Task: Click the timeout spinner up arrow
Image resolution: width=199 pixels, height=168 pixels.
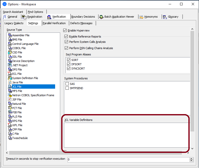Action: point(191,158)
